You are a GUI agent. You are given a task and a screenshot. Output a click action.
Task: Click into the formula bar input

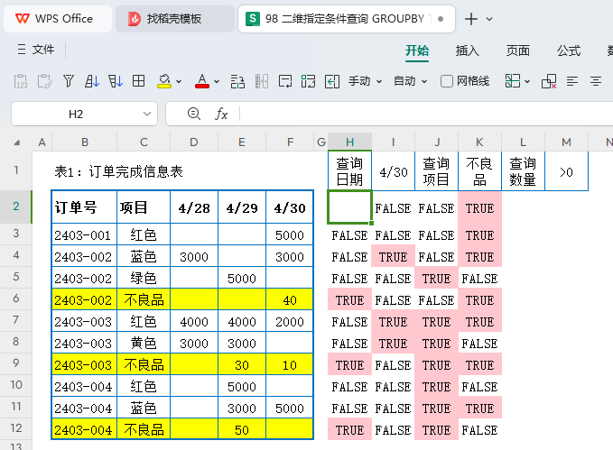426,114
